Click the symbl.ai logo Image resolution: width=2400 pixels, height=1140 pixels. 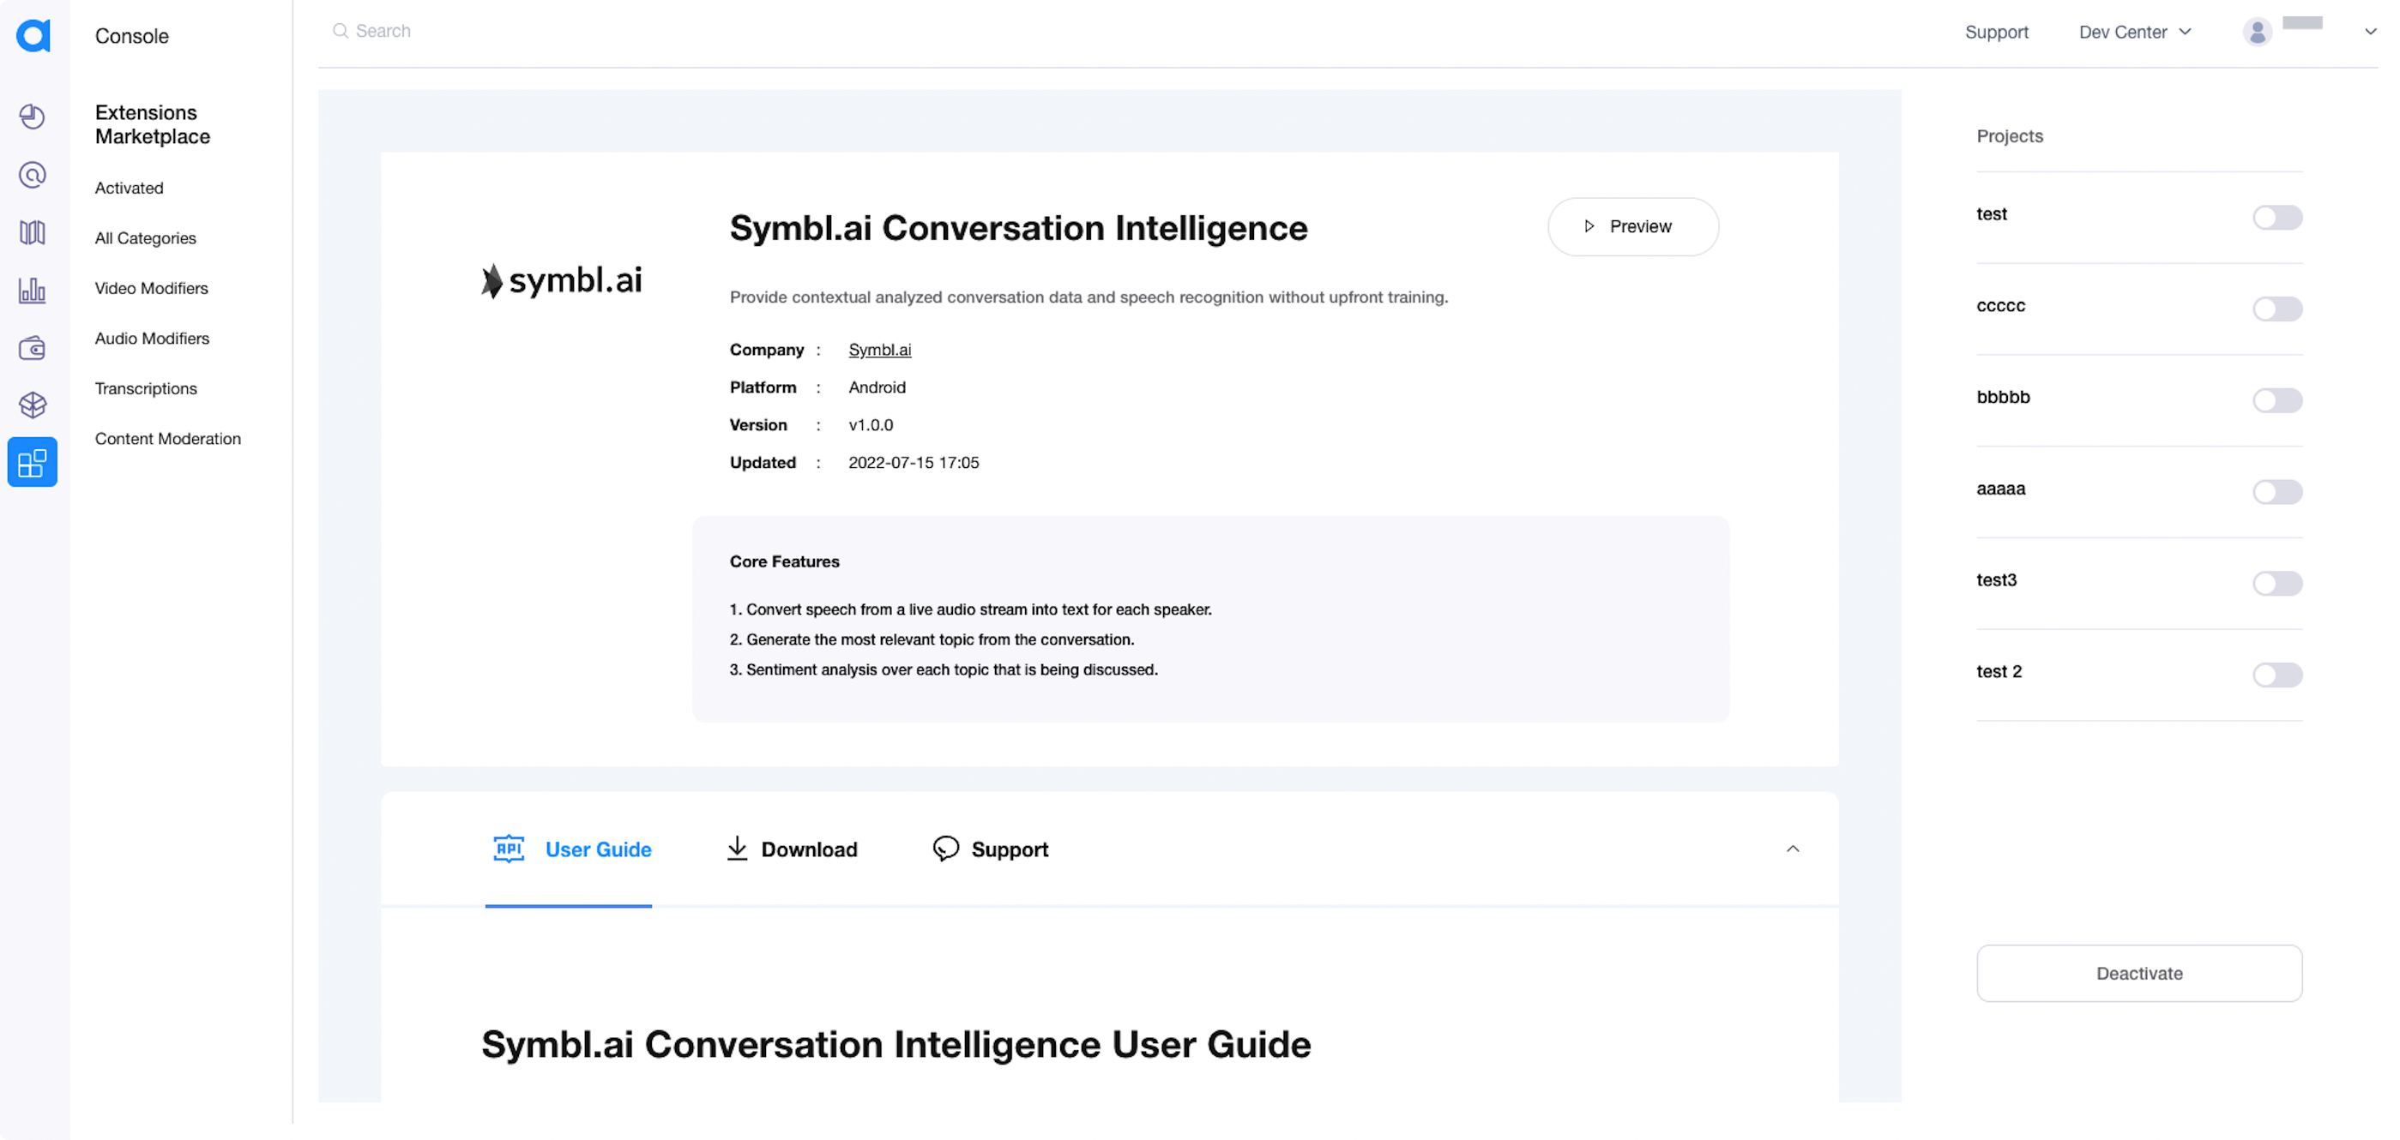(x=562, y=279)
